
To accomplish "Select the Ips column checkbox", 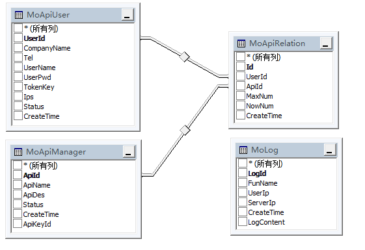I will coord(18,96).
